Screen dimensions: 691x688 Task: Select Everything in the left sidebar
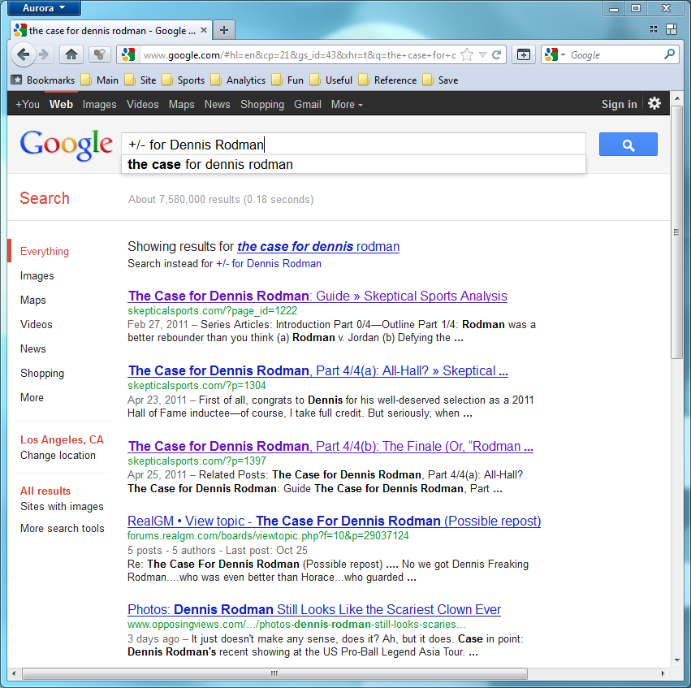tap(45, 251)
